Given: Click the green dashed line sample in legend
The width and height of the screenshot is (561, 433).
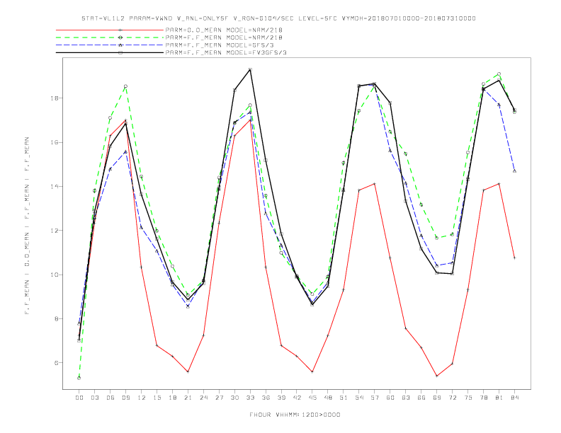Looking at the screenshot, I should pyautogui.click(x=110, y=37).
